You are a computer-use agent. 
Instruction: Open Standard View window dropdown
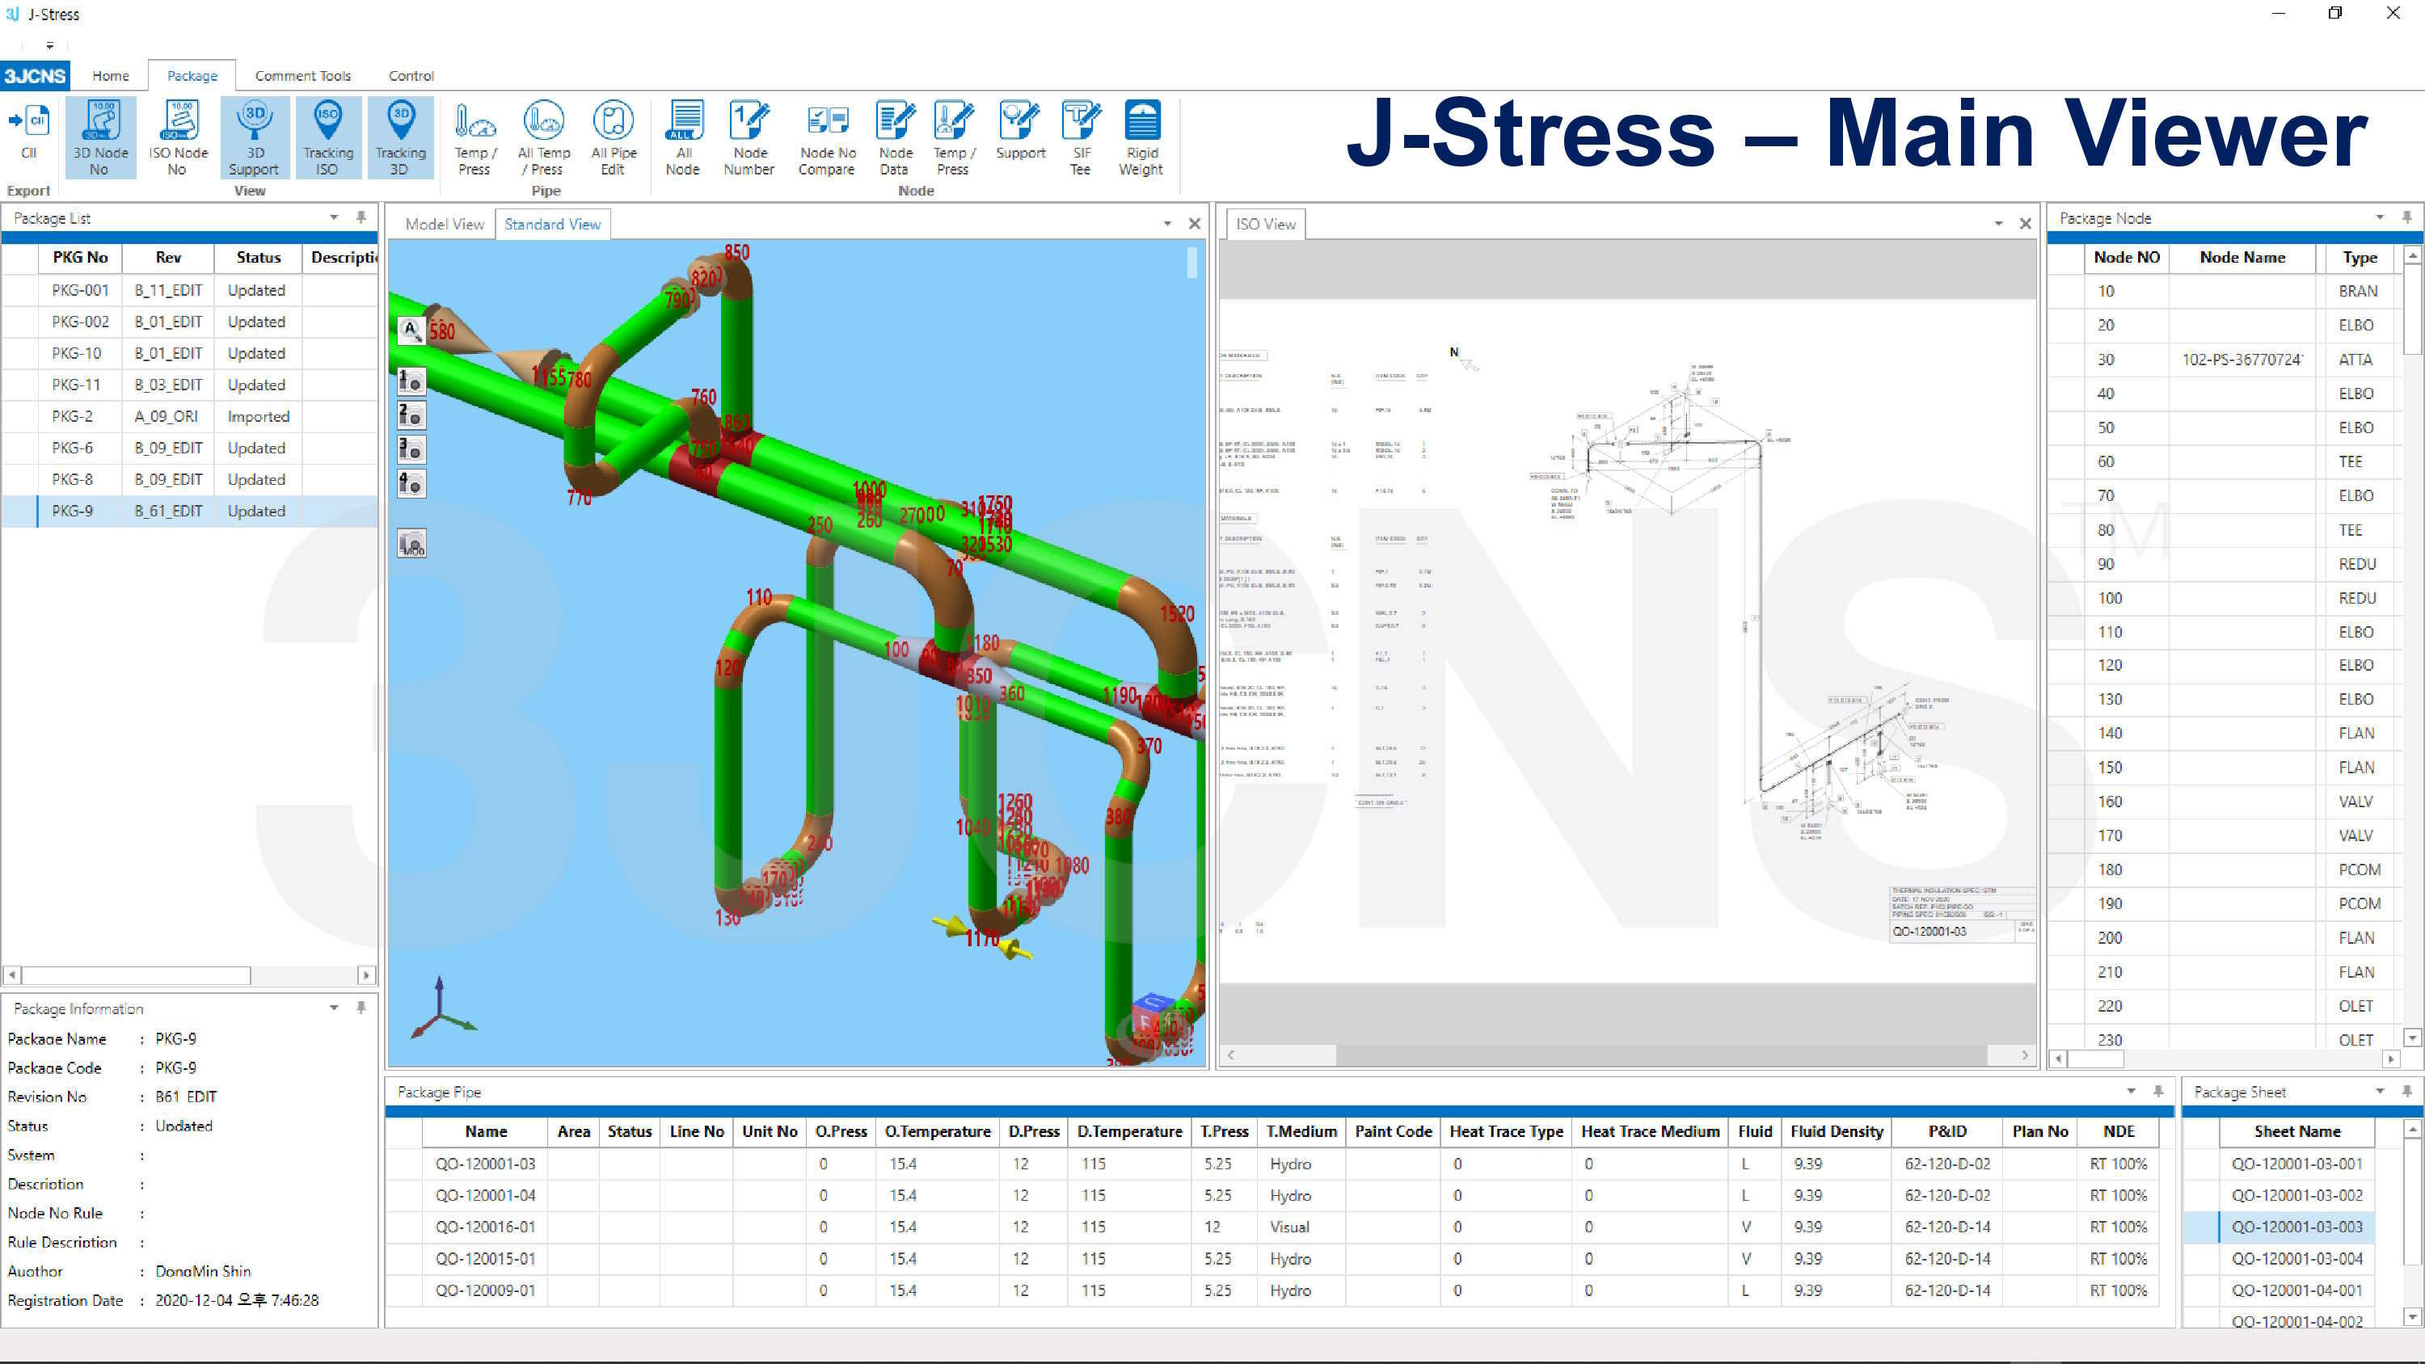(1167, 224)
